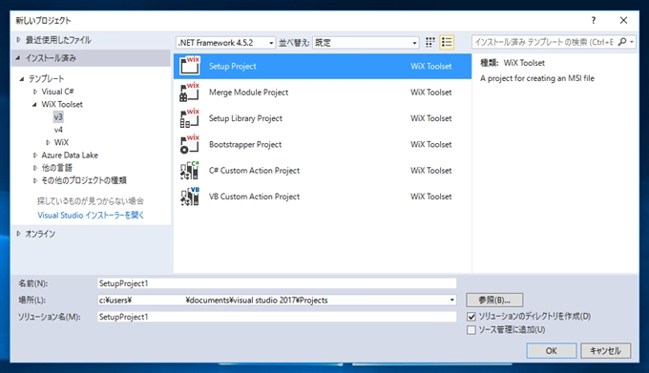Viewport: 649px width, 373px height.
Task: Open the .NET Framework 4.5.2 dropdown
Action: coord(225,43)
